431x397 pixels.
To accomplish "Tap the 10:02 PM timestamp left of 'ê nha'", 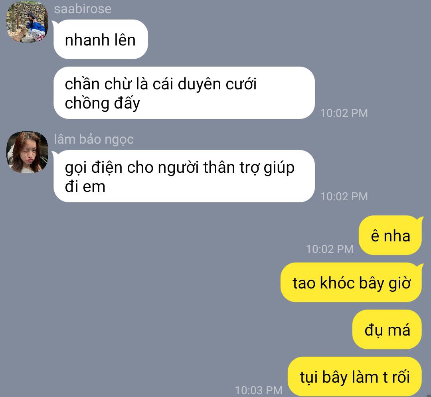I will (x=330, y=249).
